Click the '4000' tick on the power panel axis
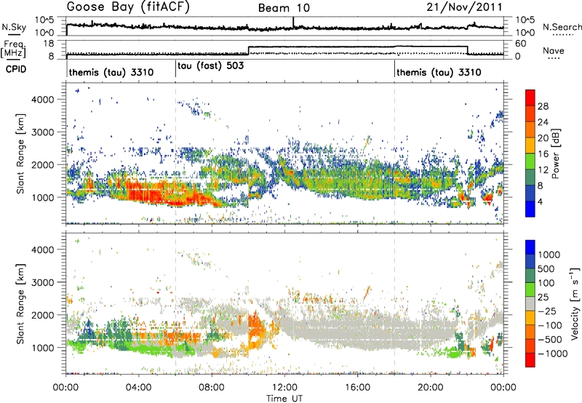582x403 pixels. [43, 100]
